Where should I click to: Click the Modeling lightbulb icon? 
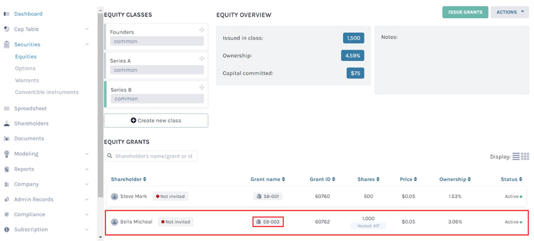point(7,154)
